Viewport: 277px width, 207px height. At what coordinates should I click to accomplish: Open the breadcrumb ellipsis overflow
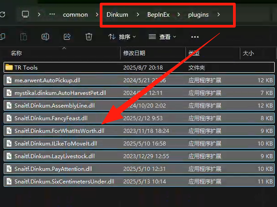52,14
